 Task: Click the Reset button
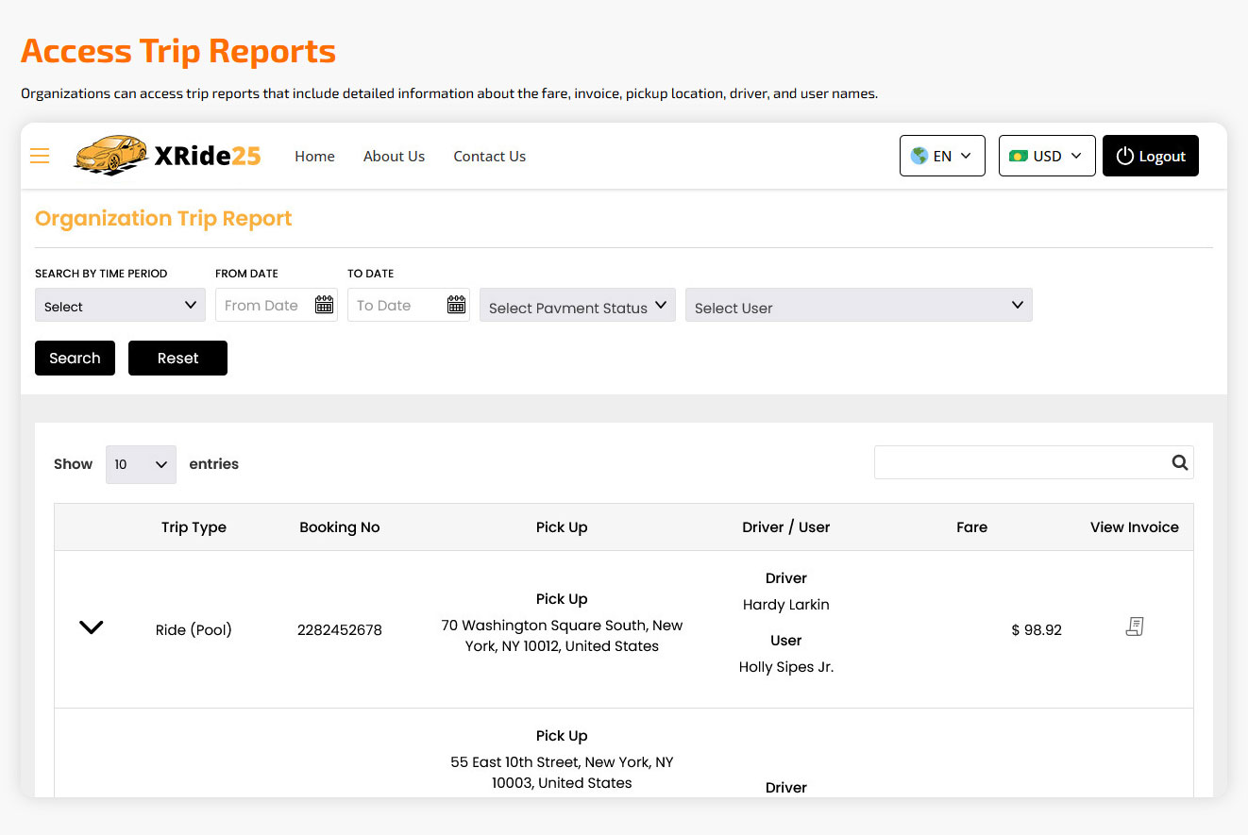177,358
